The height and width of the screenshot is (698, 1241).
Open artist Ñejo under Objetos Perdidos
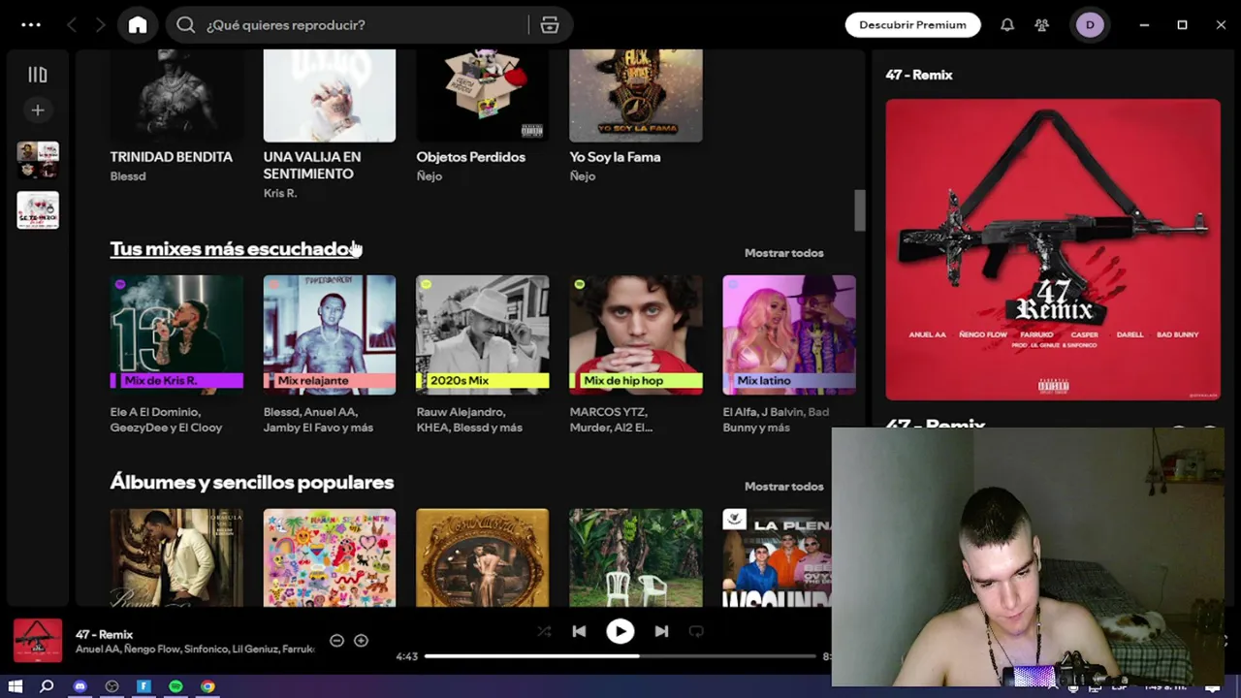click(x=429, y=176)
